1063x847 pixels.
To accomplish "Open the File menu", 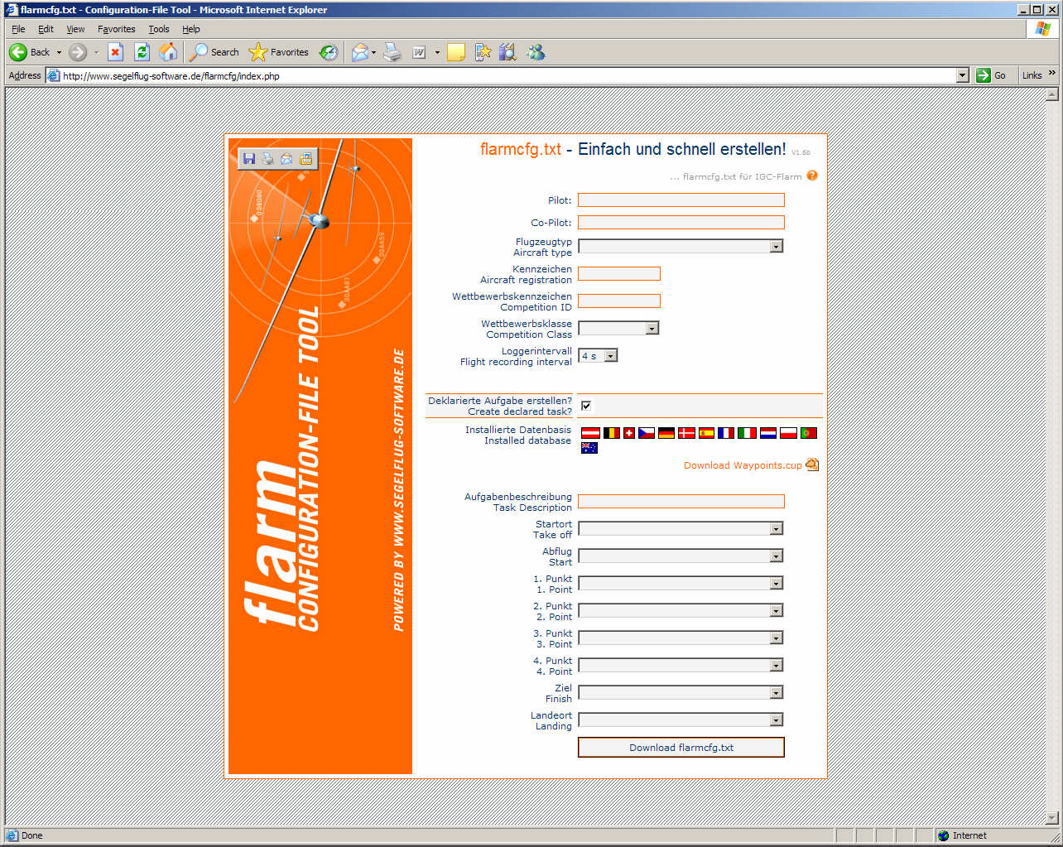I will pos(18,29).
